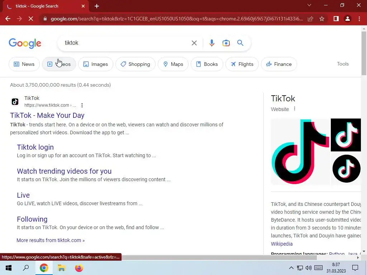Image resolution: width=367 pixels, height=275 pixels.
Task: Open TikTok - Make Your Day result
Action: 47,115
